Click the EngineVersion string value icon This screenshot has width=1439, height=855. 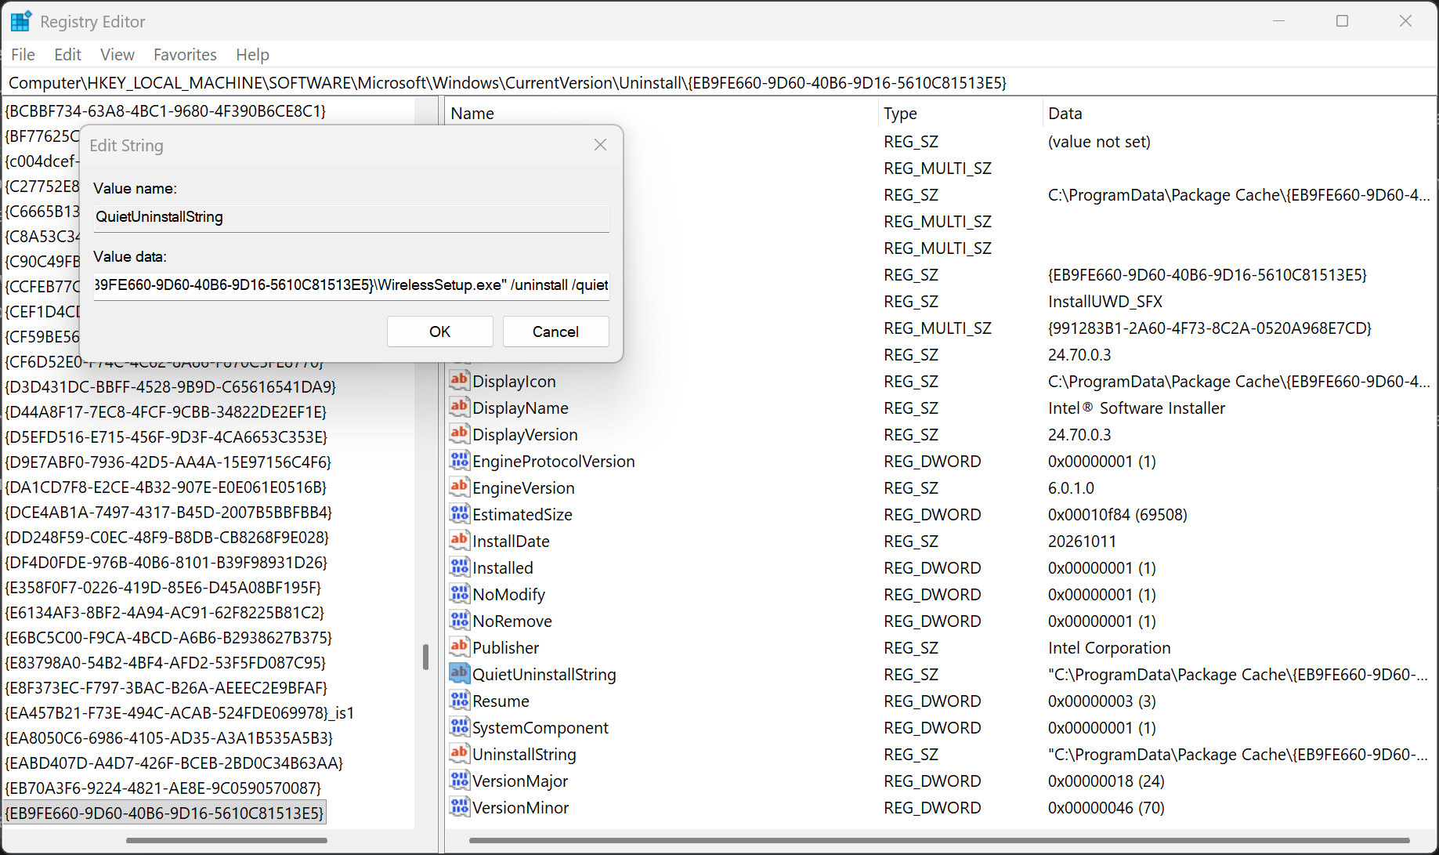pos(459,487)
